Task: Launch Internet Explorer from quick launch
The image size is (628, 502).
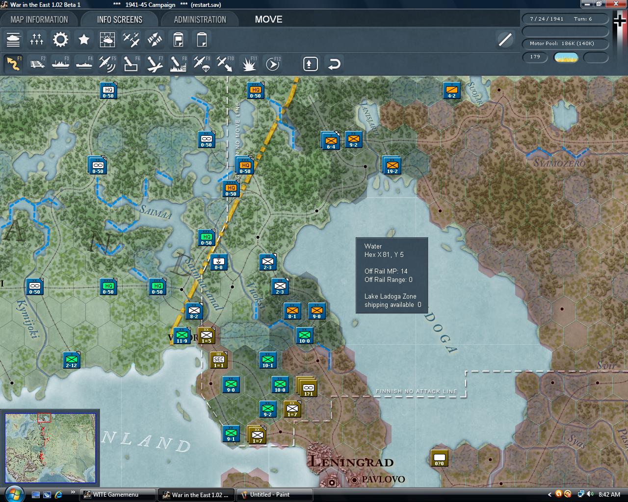Action: [58, 494]
